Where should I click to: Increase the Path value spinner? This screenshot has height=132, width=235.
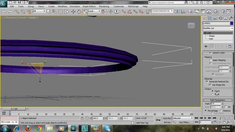[223, 103]
